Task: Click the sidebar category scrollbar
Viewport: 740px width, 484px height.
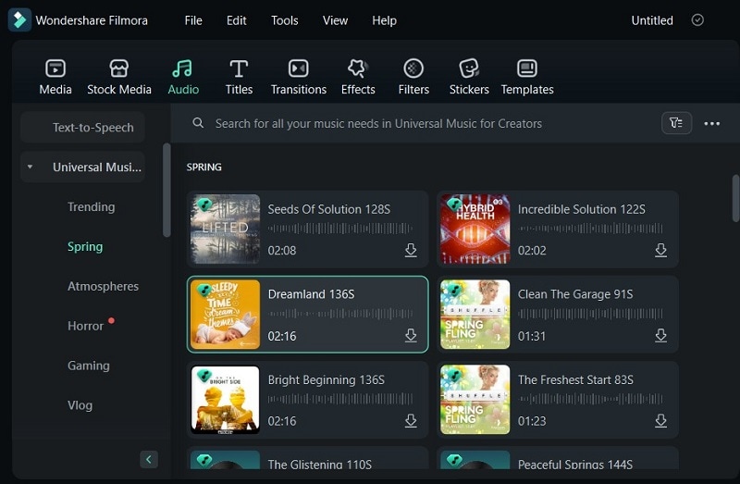Action: click(166, 190)
